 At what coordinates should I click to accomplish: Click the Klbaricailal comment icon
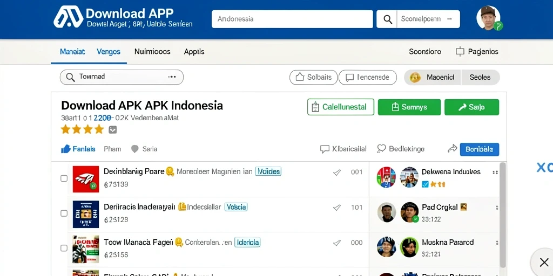325,149
